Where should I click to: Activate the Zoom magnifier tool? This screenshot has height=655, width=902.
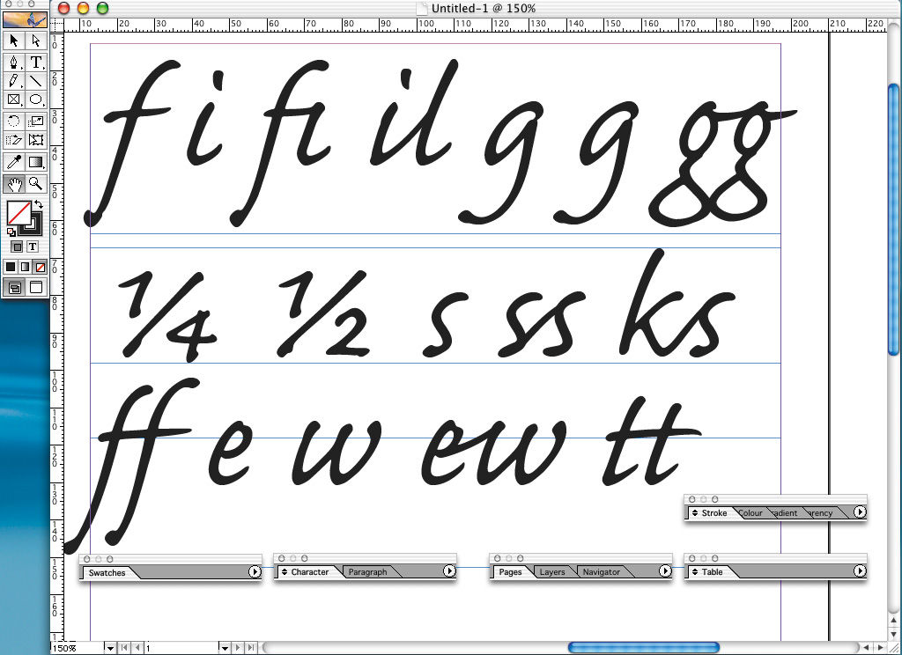(x=36, y=183)
